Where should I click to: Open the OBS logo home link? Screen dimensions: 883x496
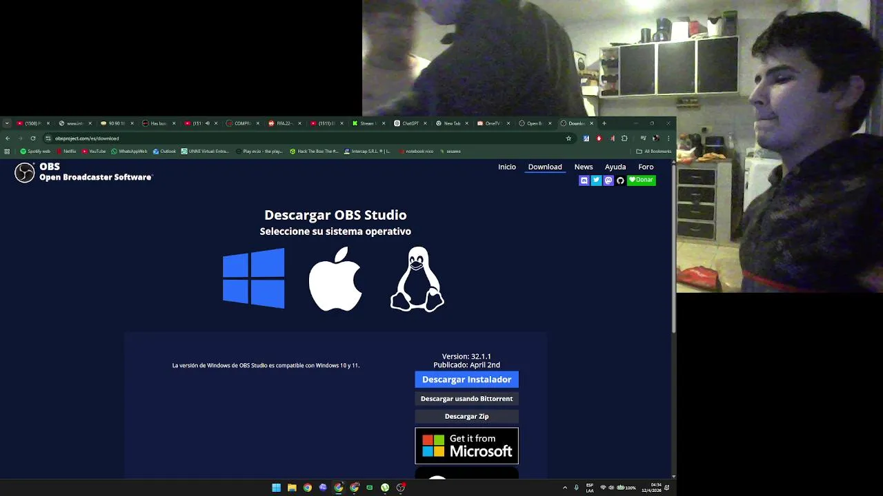[83, 172]
